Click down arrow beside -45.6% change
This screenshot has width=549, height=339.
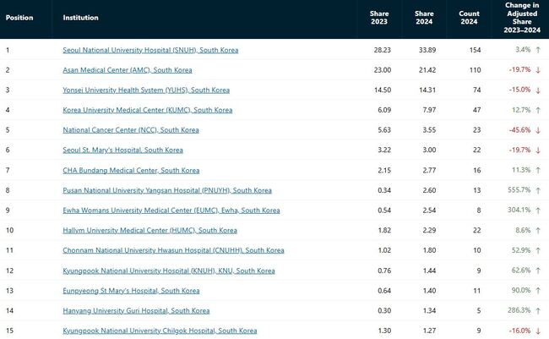538,130
